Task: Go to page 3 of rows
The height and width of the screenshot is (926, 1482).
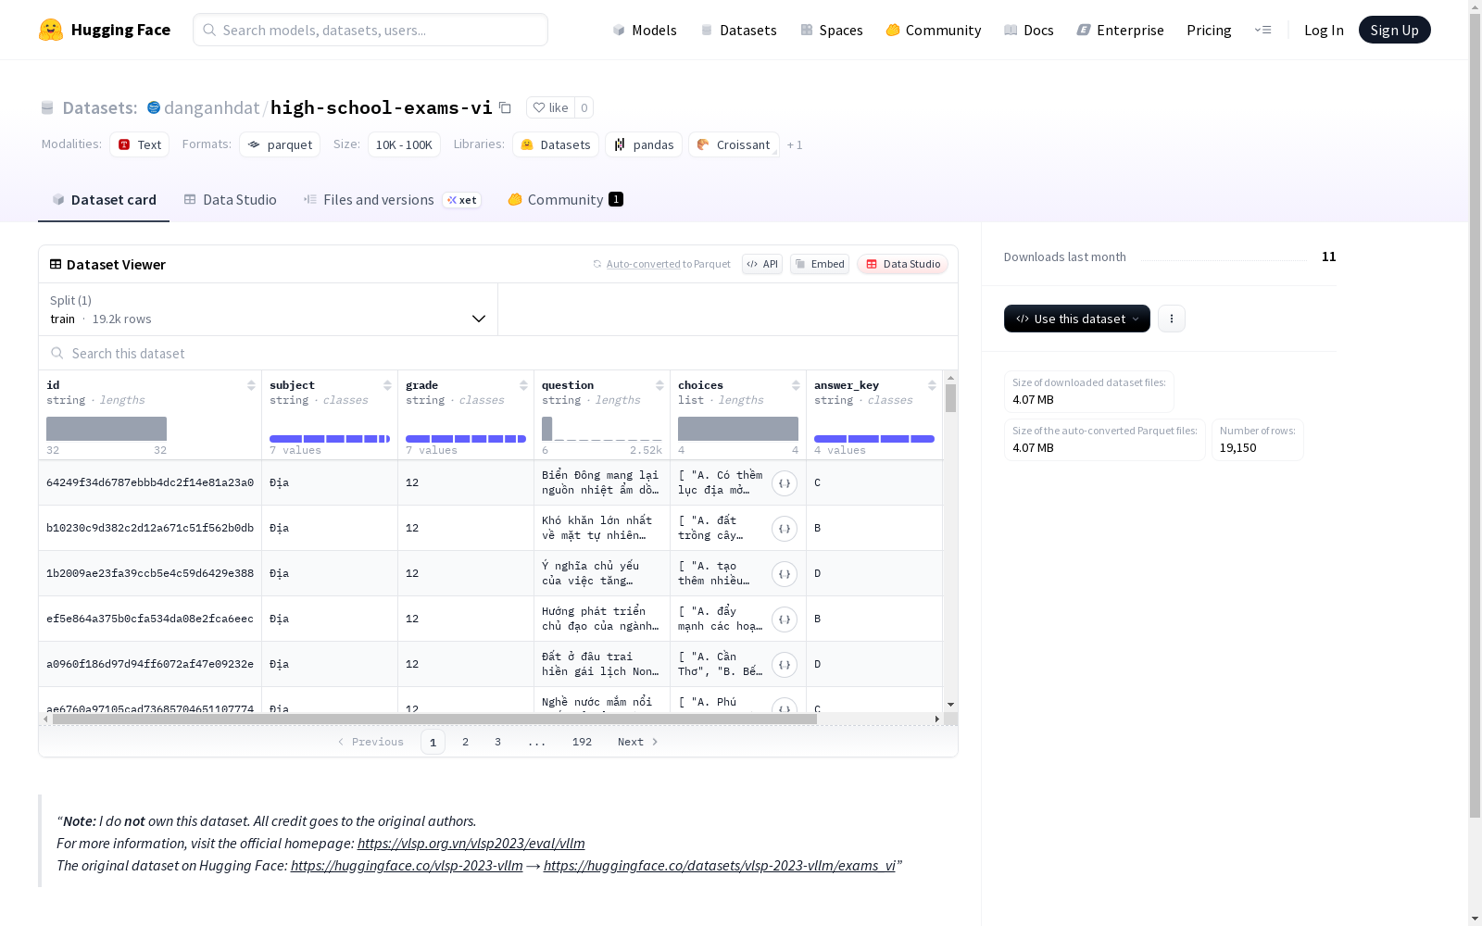Action: pos(497,742)
